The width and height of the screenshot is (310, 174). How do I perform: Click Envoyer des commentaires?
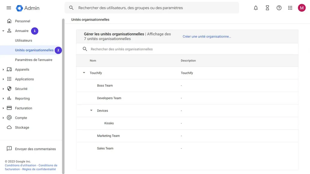[35, 149]
